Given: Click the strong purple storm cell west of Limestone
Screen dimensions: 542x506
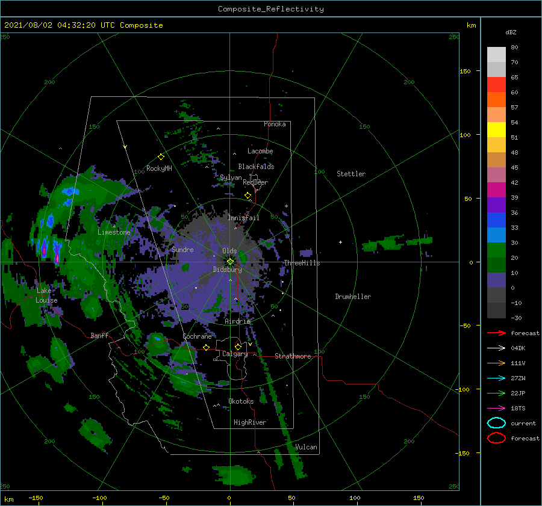Looking at the screenshot, I should coord(57,253).
